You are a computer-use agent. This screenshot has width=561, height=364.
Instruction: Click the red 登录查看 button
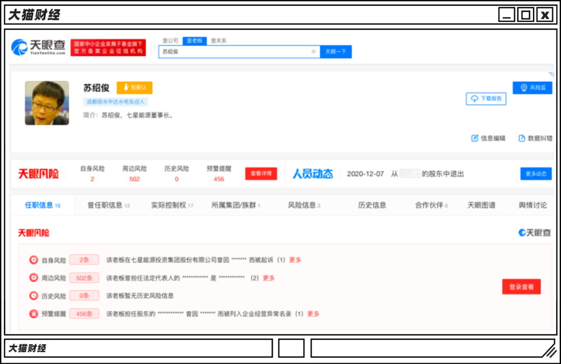(x=522, y=287)
